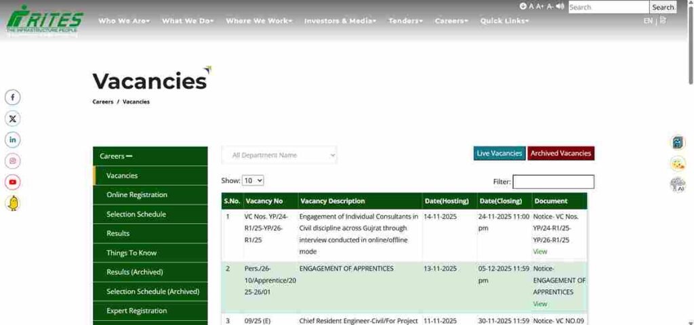Image resolution: width=694 pixels, height=325 pixels.
Task: Expand the Quick Links menu
Action: (504, 21)
